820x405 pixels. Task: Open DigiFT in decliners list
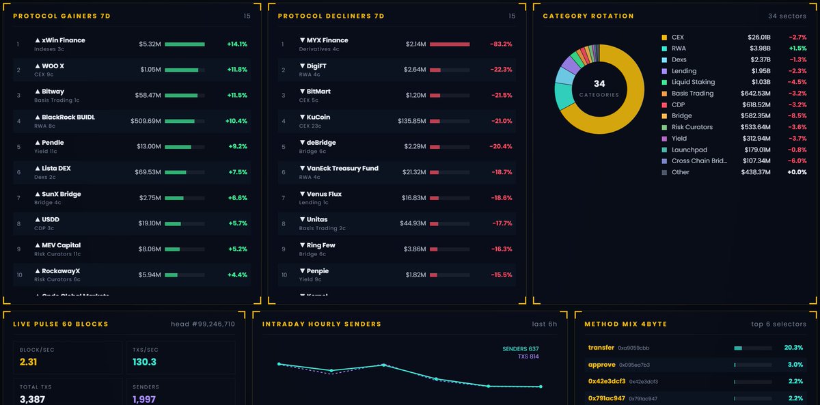click(x=318, y=66)
